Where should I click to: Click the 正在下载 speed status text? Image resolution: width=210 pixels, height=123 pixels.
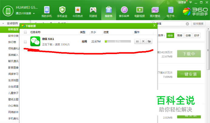pos(56,44)
